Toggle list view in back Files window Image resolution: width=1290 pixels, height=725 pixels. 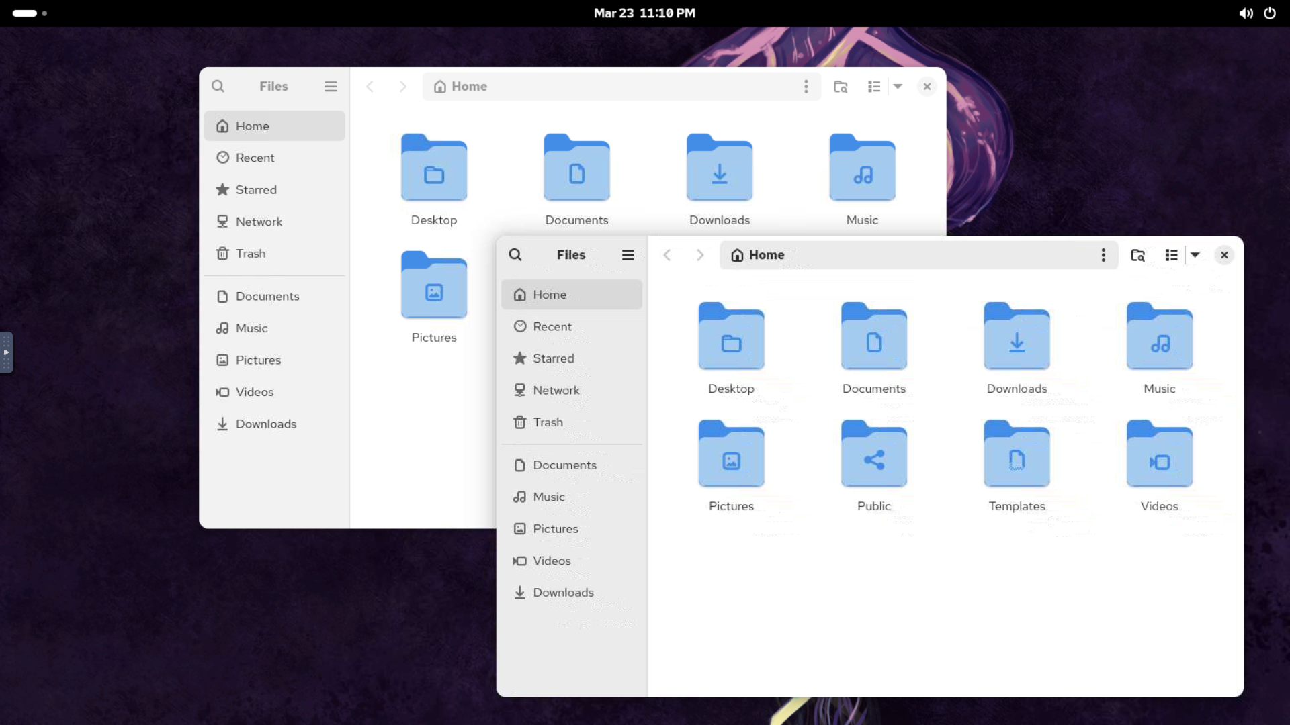[873, 87]
